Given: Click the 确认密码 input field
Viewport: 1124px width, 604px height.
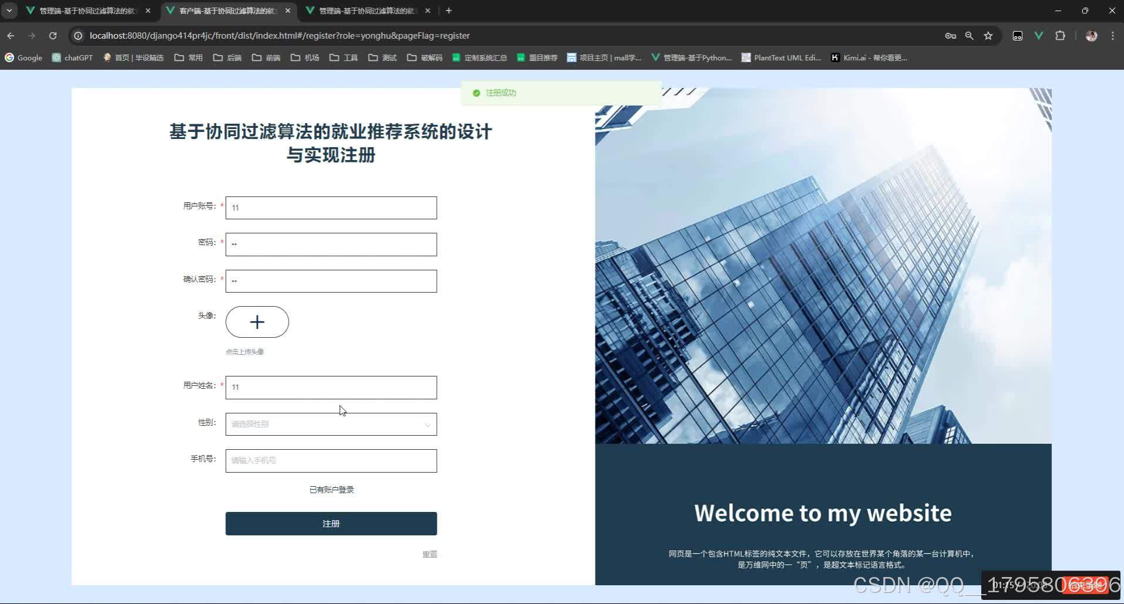Looking at the screenshot, I should [x=331, y=281].
